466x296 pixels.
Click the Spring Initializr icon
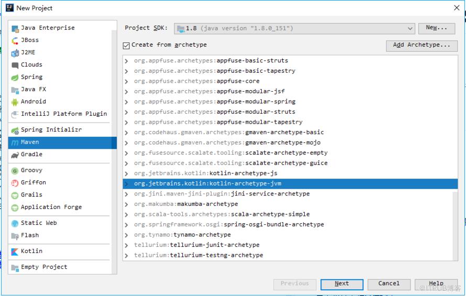coord(15,130)
